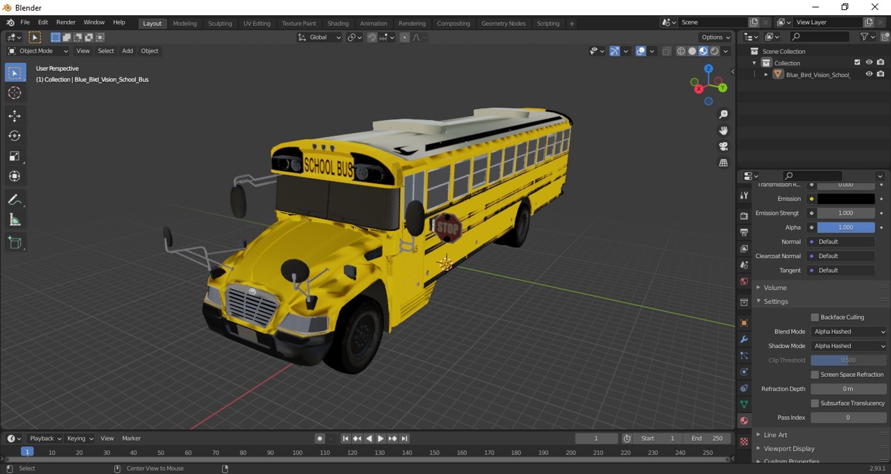Toggle Collection exclude checkbox in outliner
Image resolution: width=891 pixels, height=474 pixels.
pyautogui.click(x=857, y=62)
